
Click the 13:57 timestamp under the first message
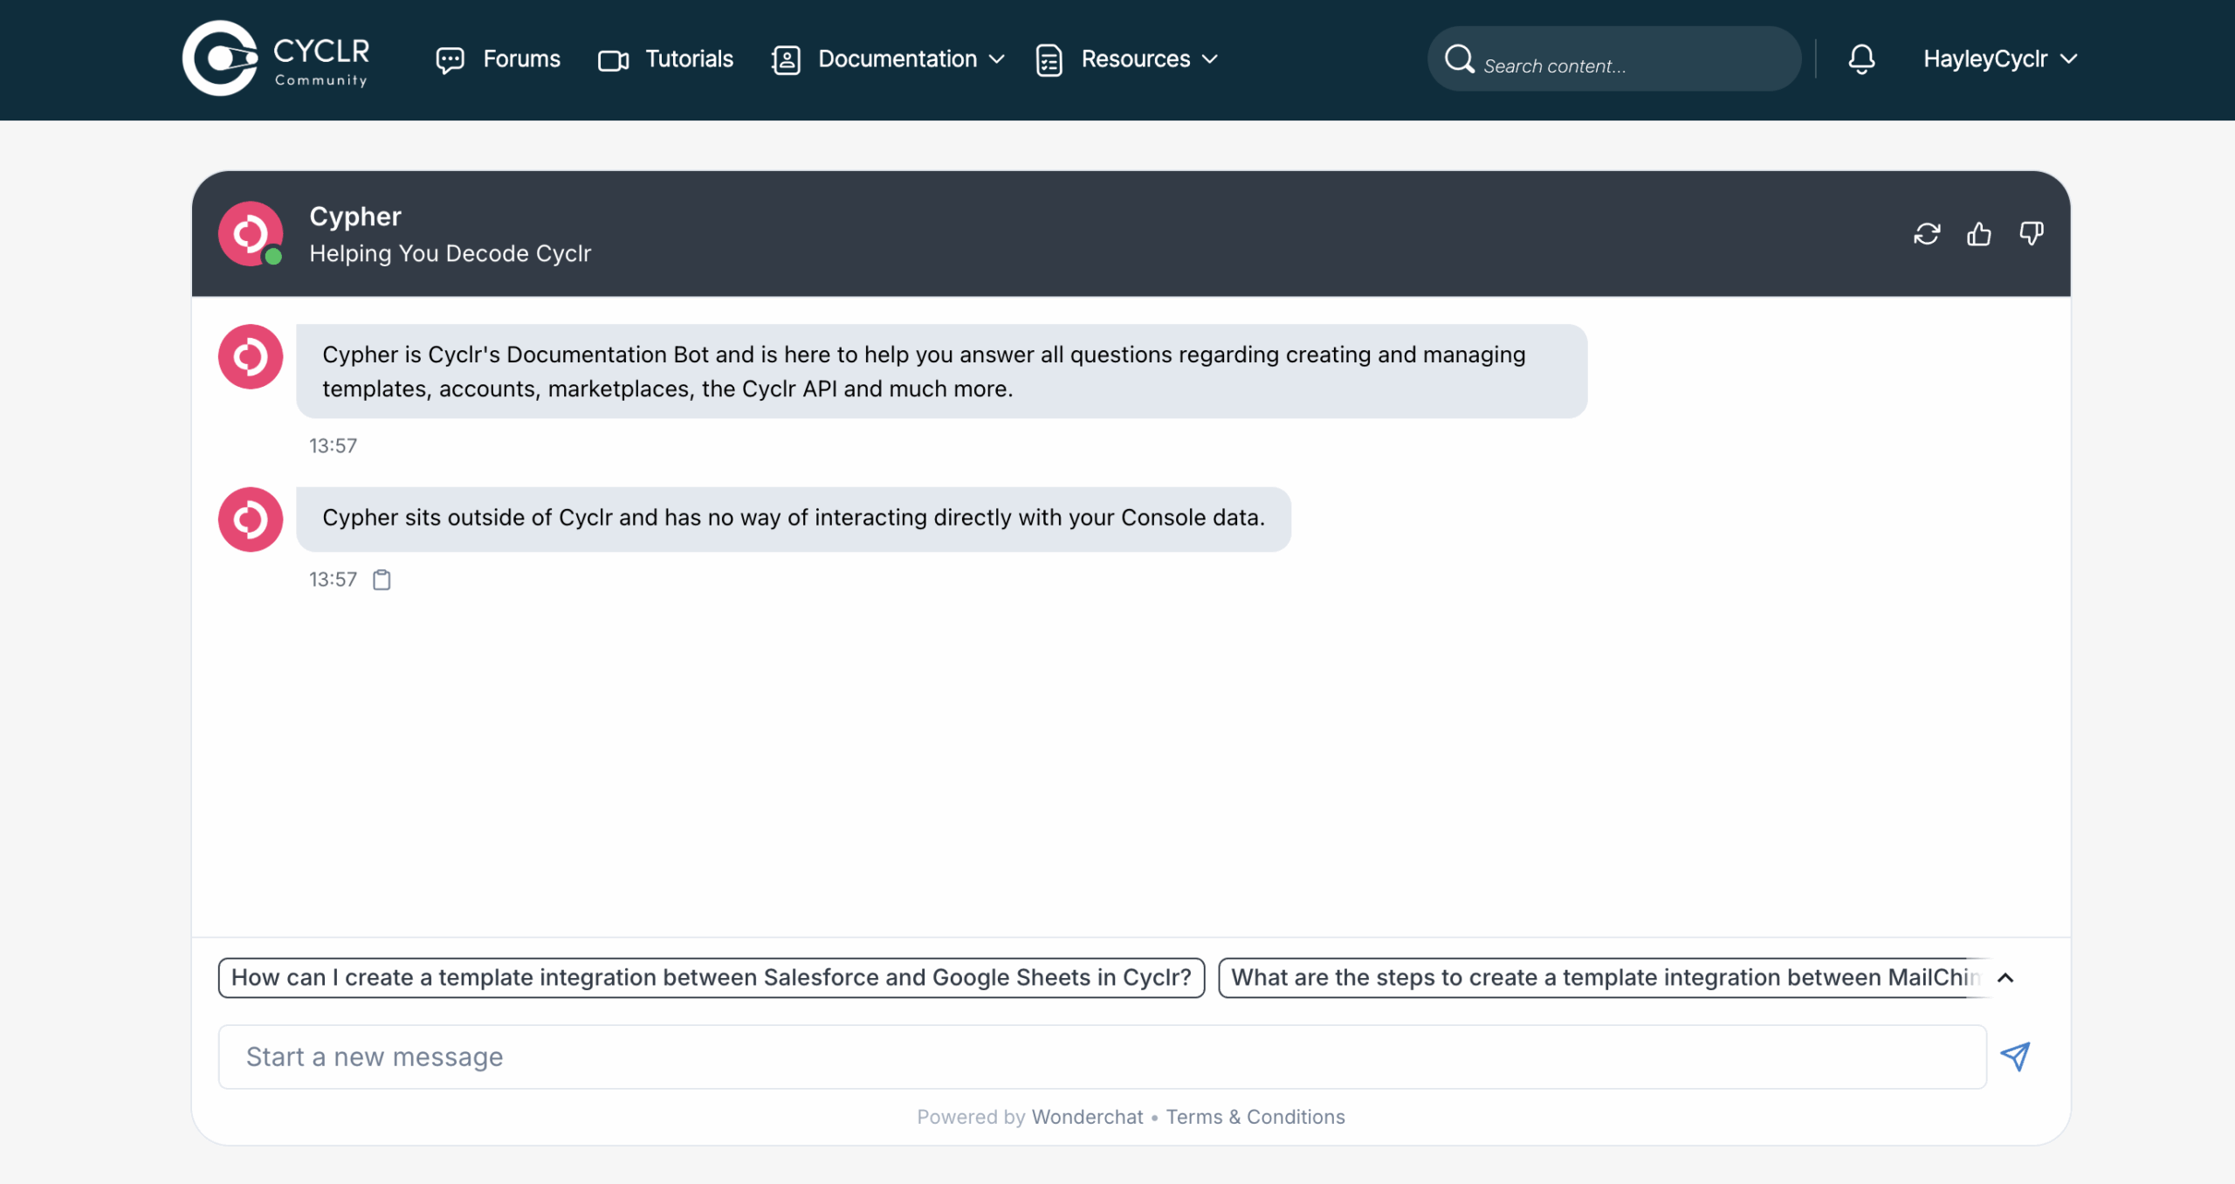point(333,446)
